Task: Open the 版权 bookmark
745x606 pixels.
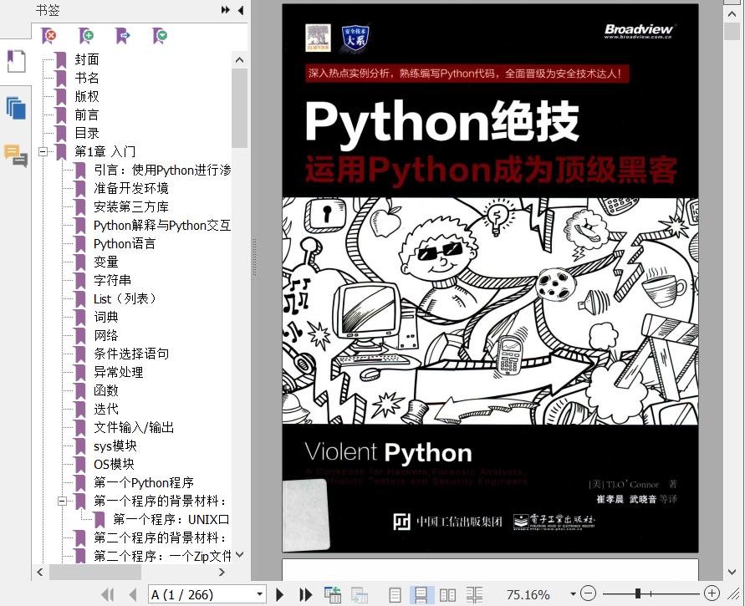Action: pyautogui.click(x=87, y=96)
